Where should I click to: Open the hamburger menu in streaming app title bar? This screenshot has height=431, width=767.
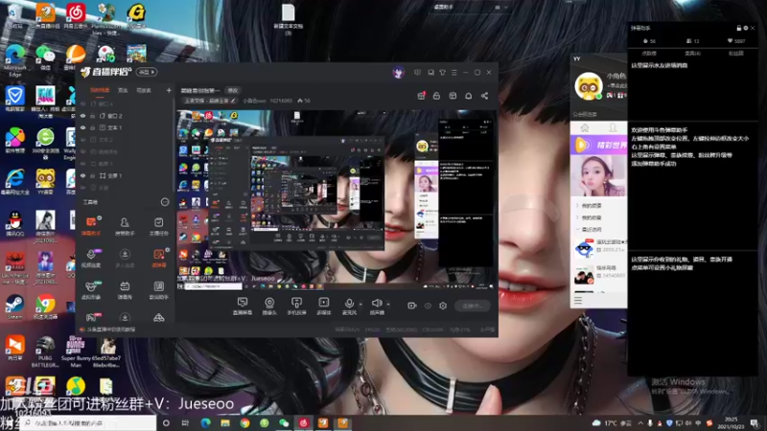click(x=453, y=73)
